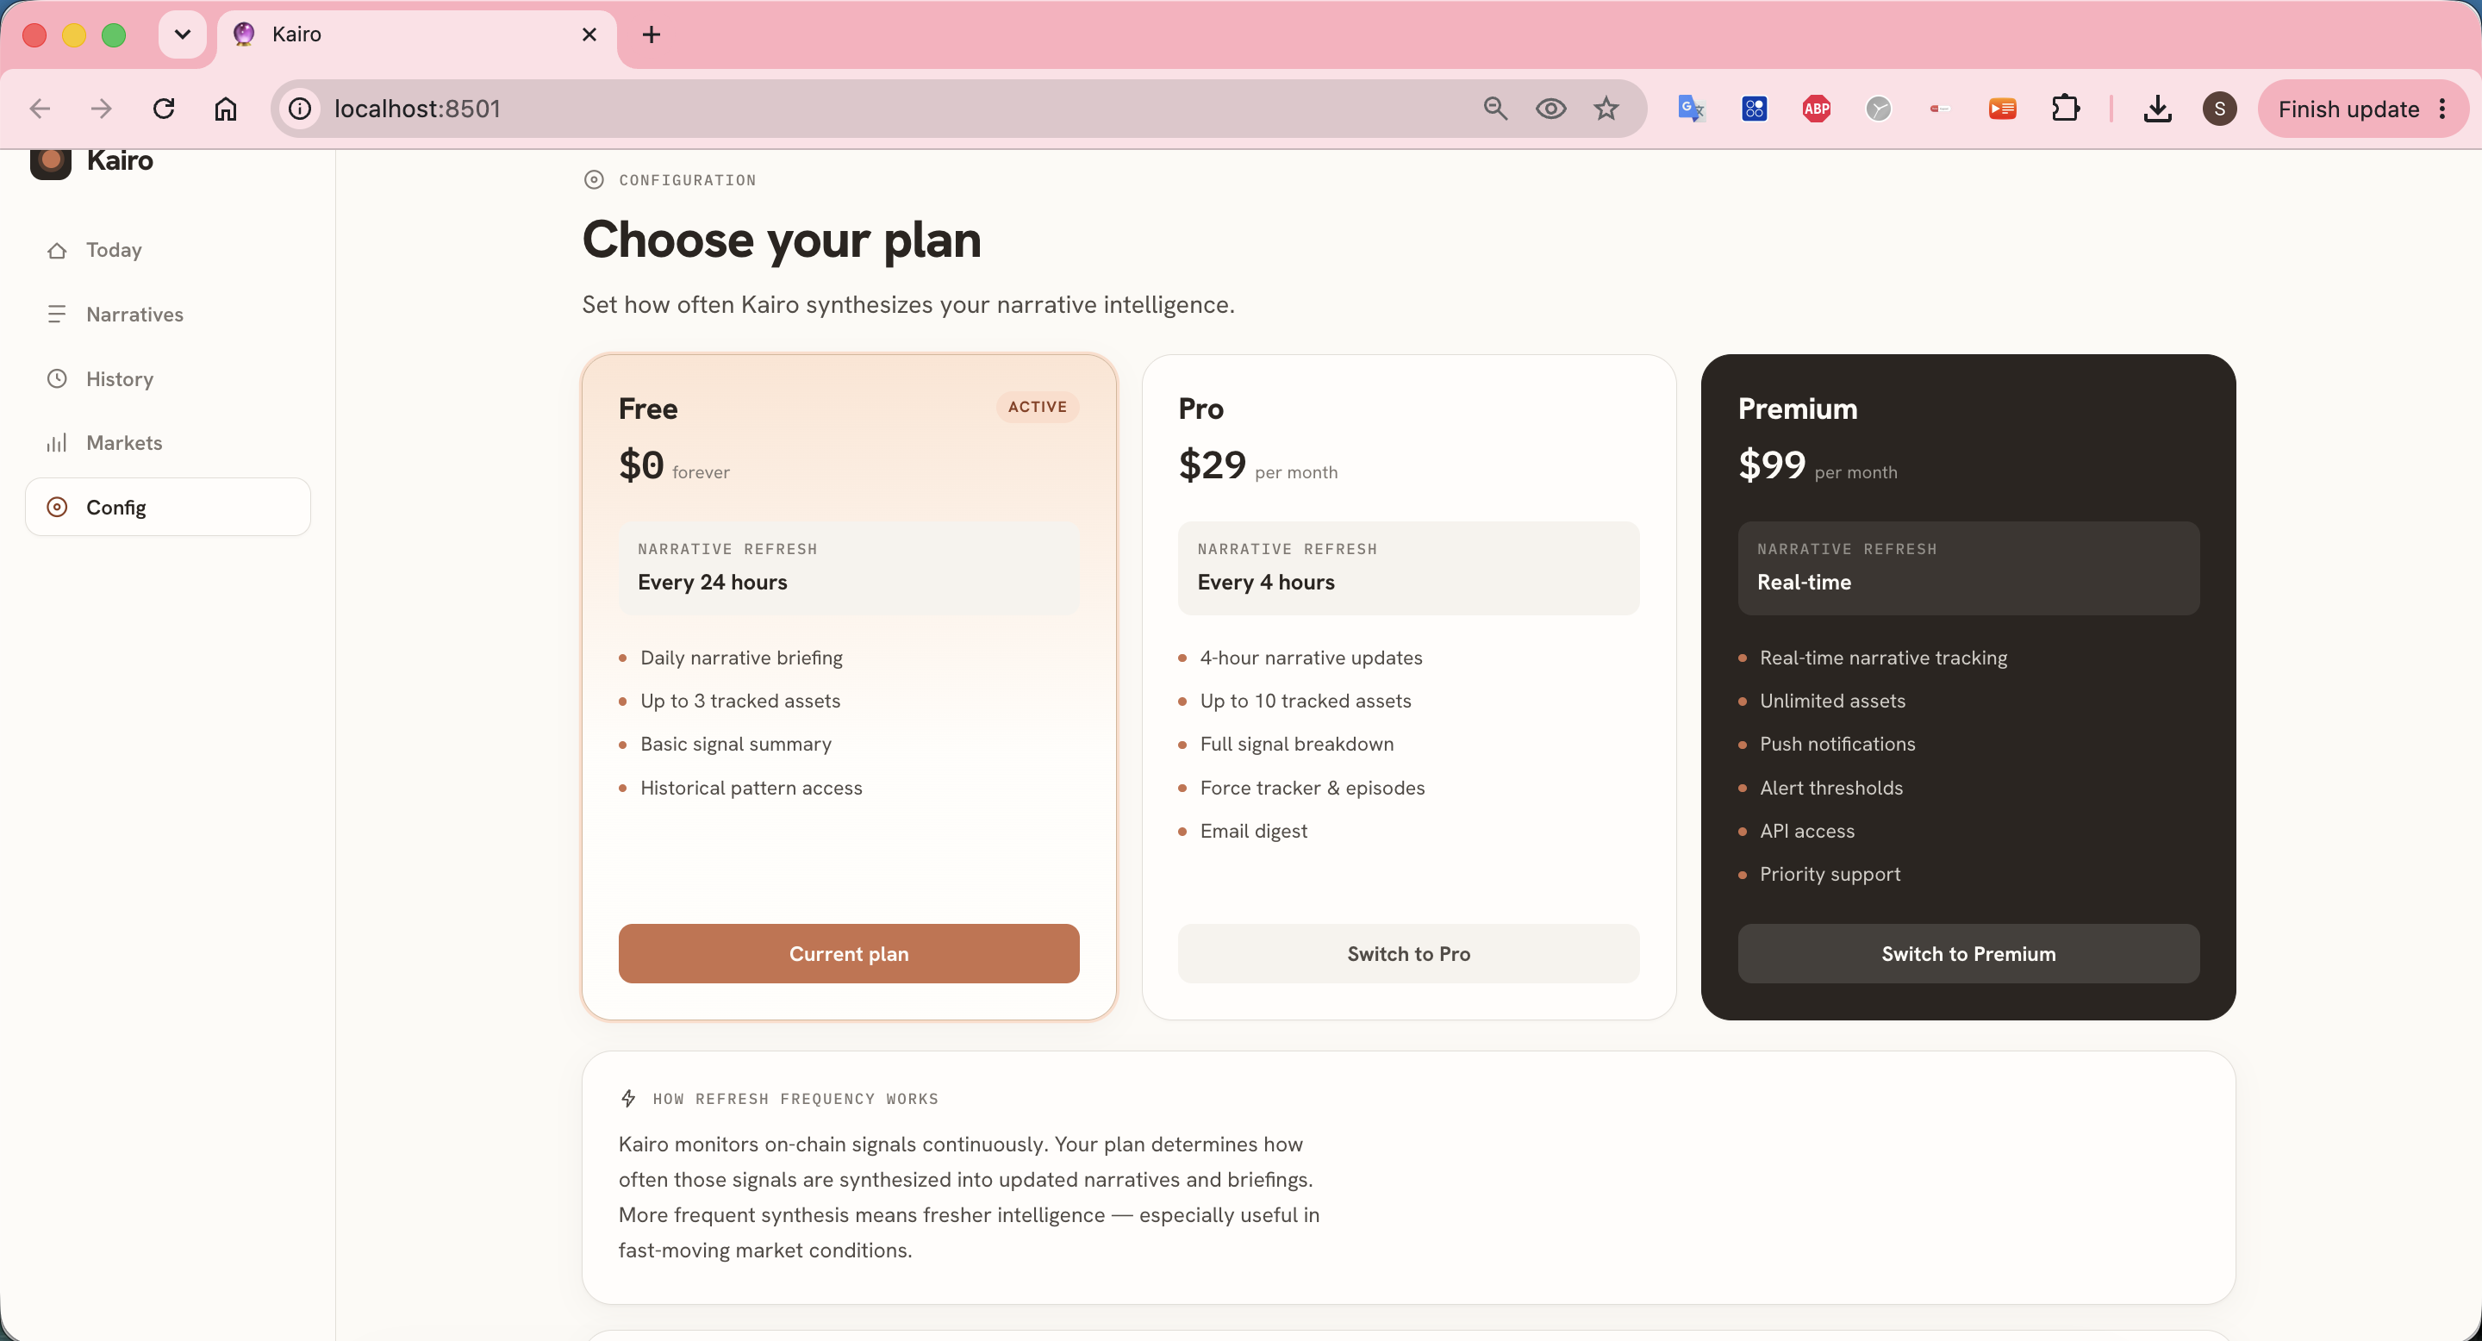View site information for localhost

click(300, 109)
